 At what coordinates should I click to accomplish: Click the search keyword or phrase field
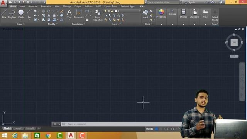(163, 2)
